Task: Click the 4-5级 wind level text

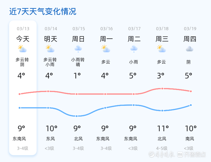Action: [x=162, y=148]
